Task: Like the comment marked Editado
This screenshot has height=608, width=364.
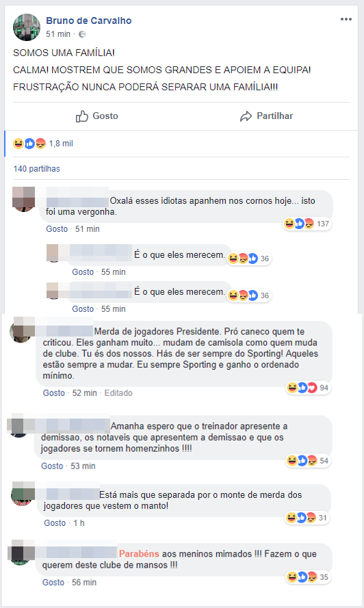Action: (x=53, y=393)
